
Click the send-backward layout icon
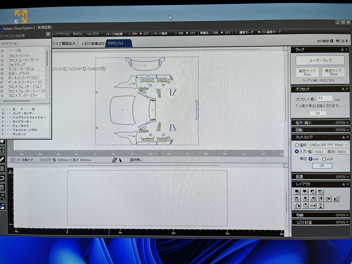tap(313, 192)
